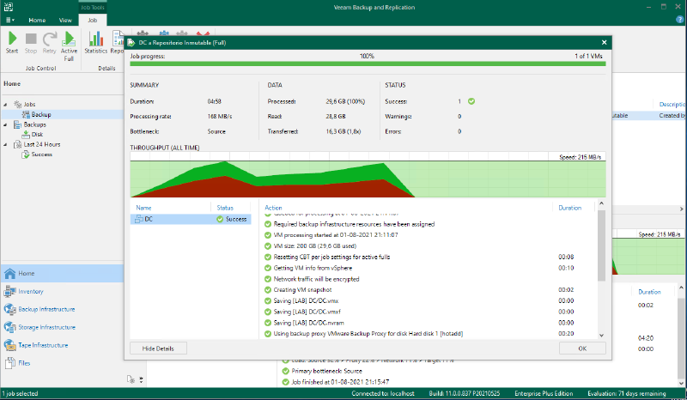
Task: Sort by the Name column header
Action: (143, 208)
